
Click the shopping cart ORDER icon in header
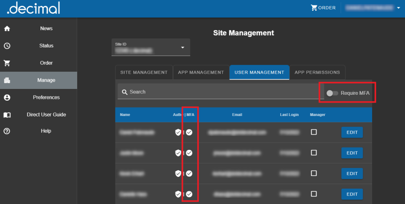pos(314,8)
